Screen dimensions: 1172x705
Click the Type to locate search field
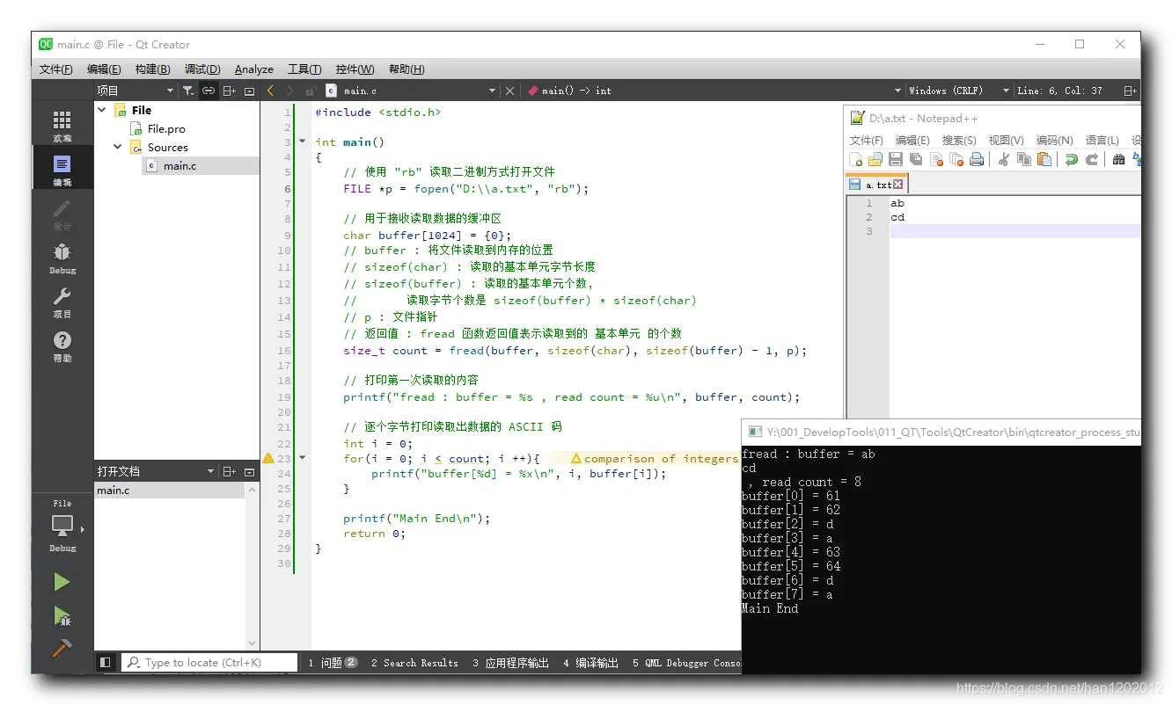pos(209,662)
